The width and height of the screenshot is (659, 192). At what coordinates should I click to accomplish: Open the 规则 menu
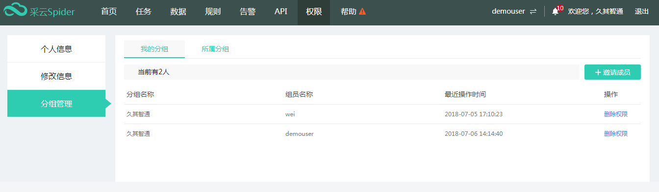coord(213,11)
